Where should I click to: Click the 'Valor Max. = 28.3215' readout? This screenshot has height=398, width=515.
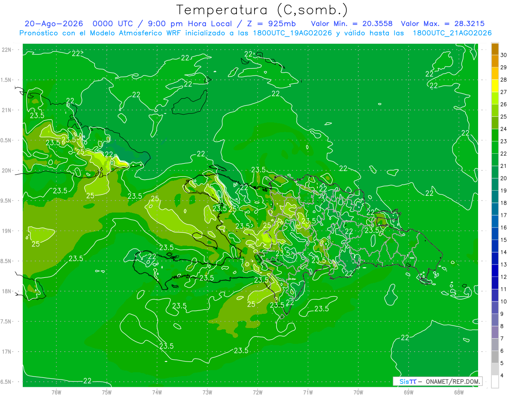[x=442, y=24]
